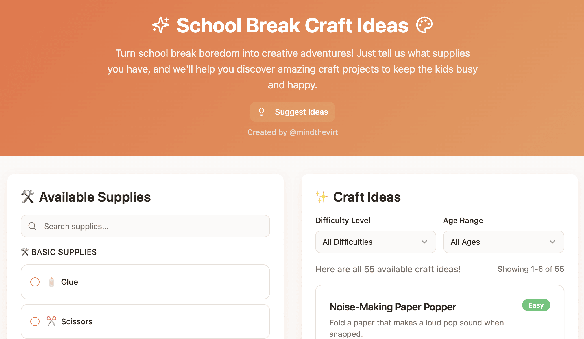This screenshot has height=339, width=584.
Task: Click the Glue supply row
Action: 145,282
